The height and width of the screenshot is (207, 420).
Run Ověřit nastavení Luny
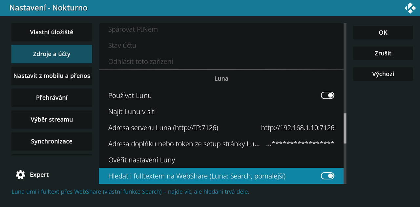221,160
